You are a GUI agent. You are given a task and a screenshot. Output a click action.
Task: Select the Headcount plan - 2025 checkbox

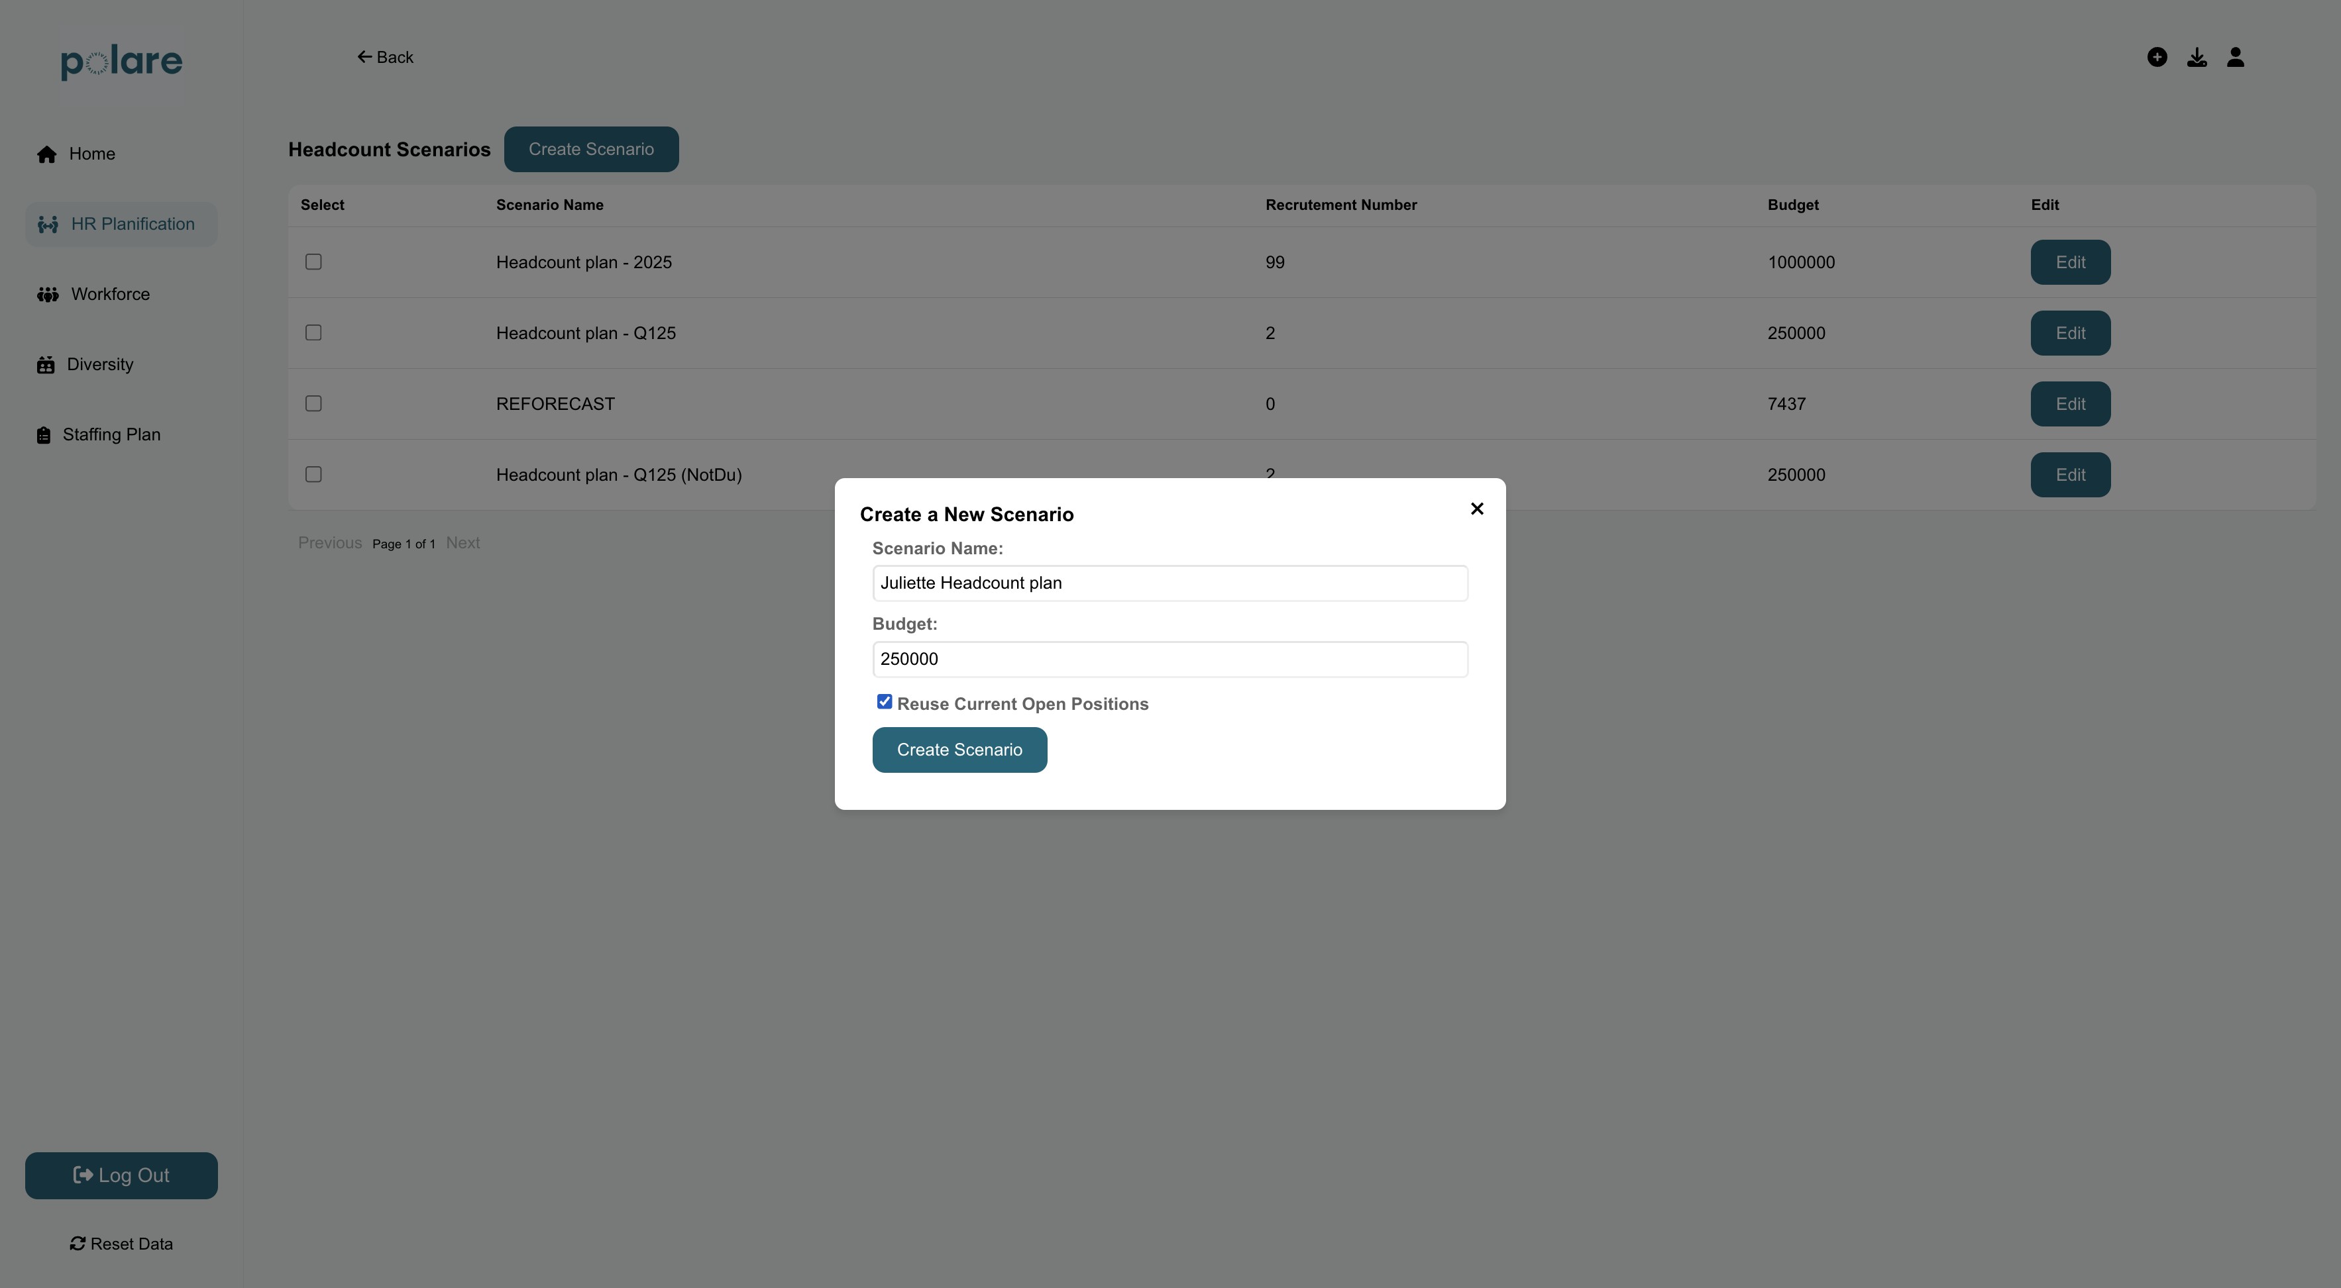point(313,262)
